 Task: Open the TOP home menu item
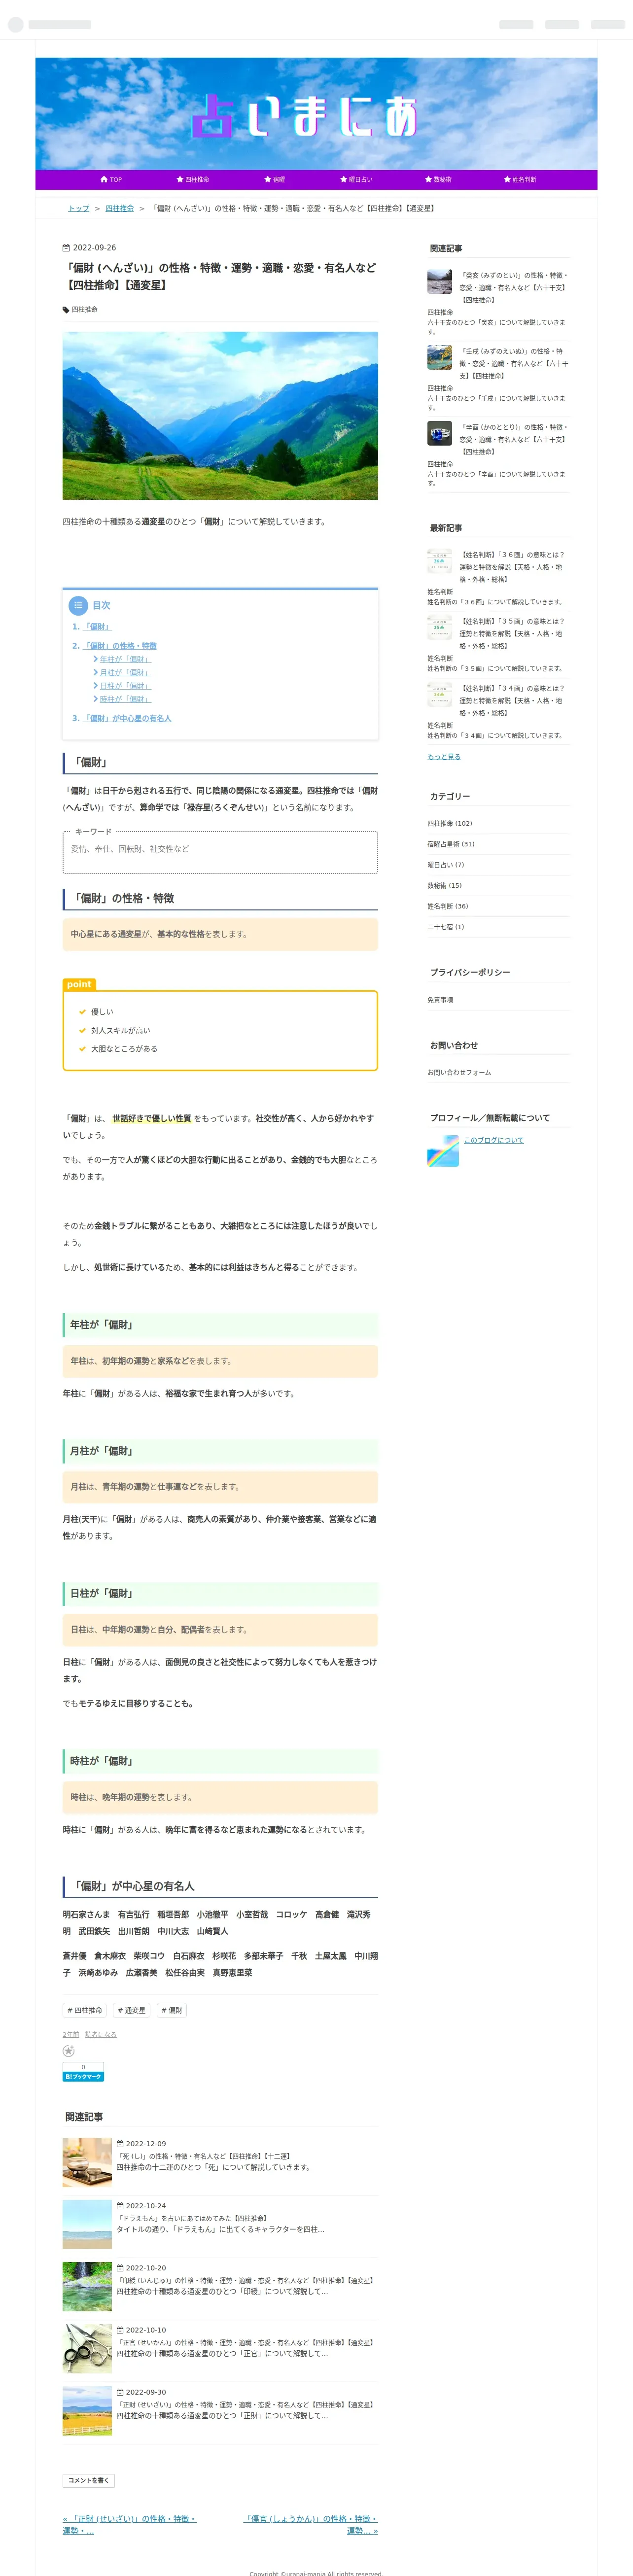coord(111,180)
